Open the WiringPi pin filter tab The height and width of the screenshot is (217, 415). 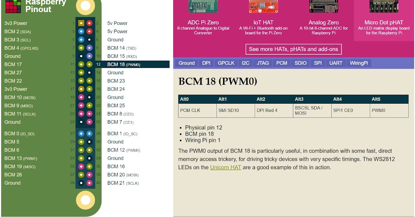coord(359,63)
